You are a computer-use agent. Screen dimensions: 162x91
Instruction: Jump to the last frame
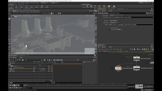[x=18, y=85]
